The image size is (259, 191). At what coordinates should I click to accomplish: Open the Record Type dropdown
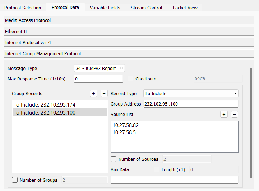pyautogui.click(x=190, y=93)
